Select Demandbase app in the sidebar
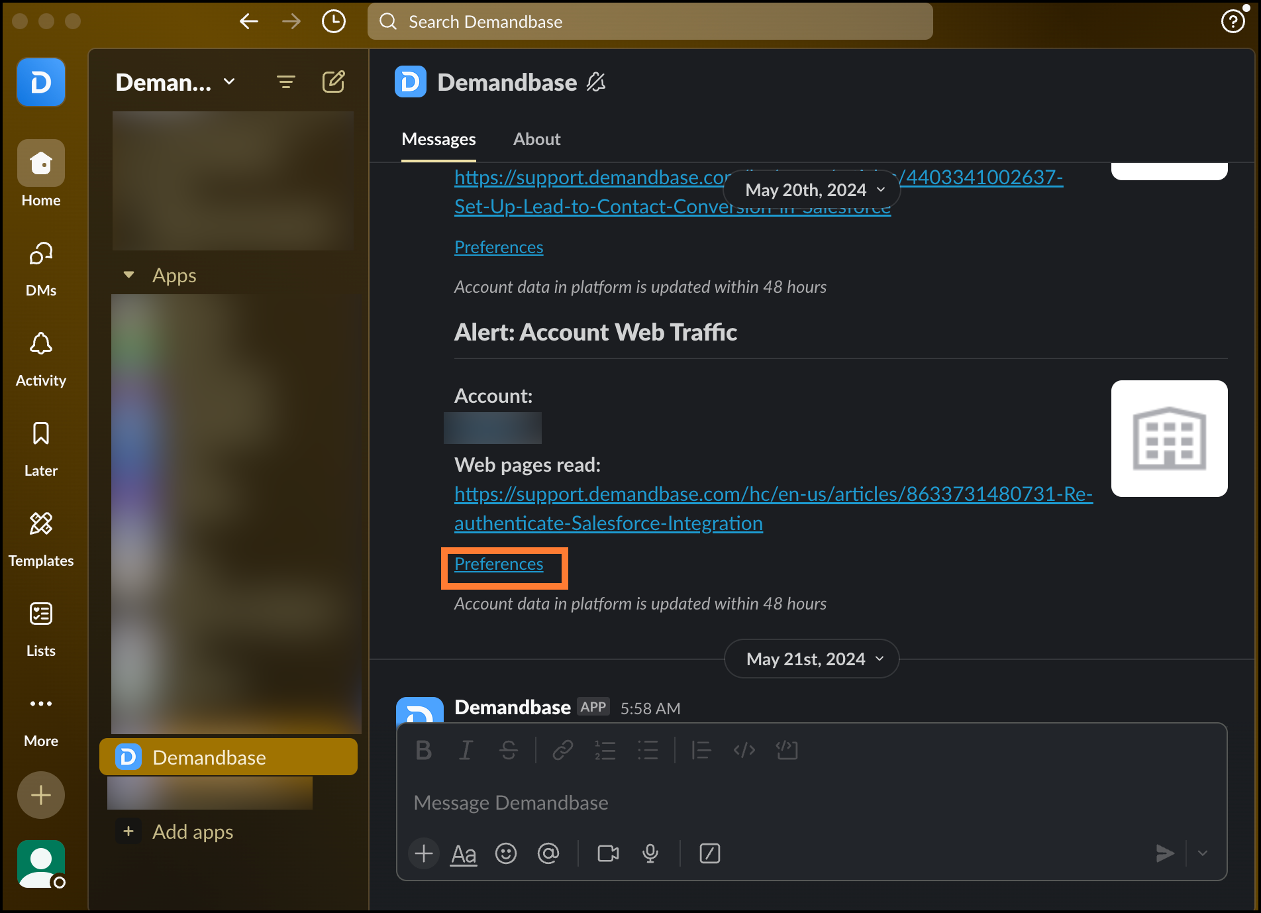The width and height of the screenshot is (1261, 913). tap(228, 757)
